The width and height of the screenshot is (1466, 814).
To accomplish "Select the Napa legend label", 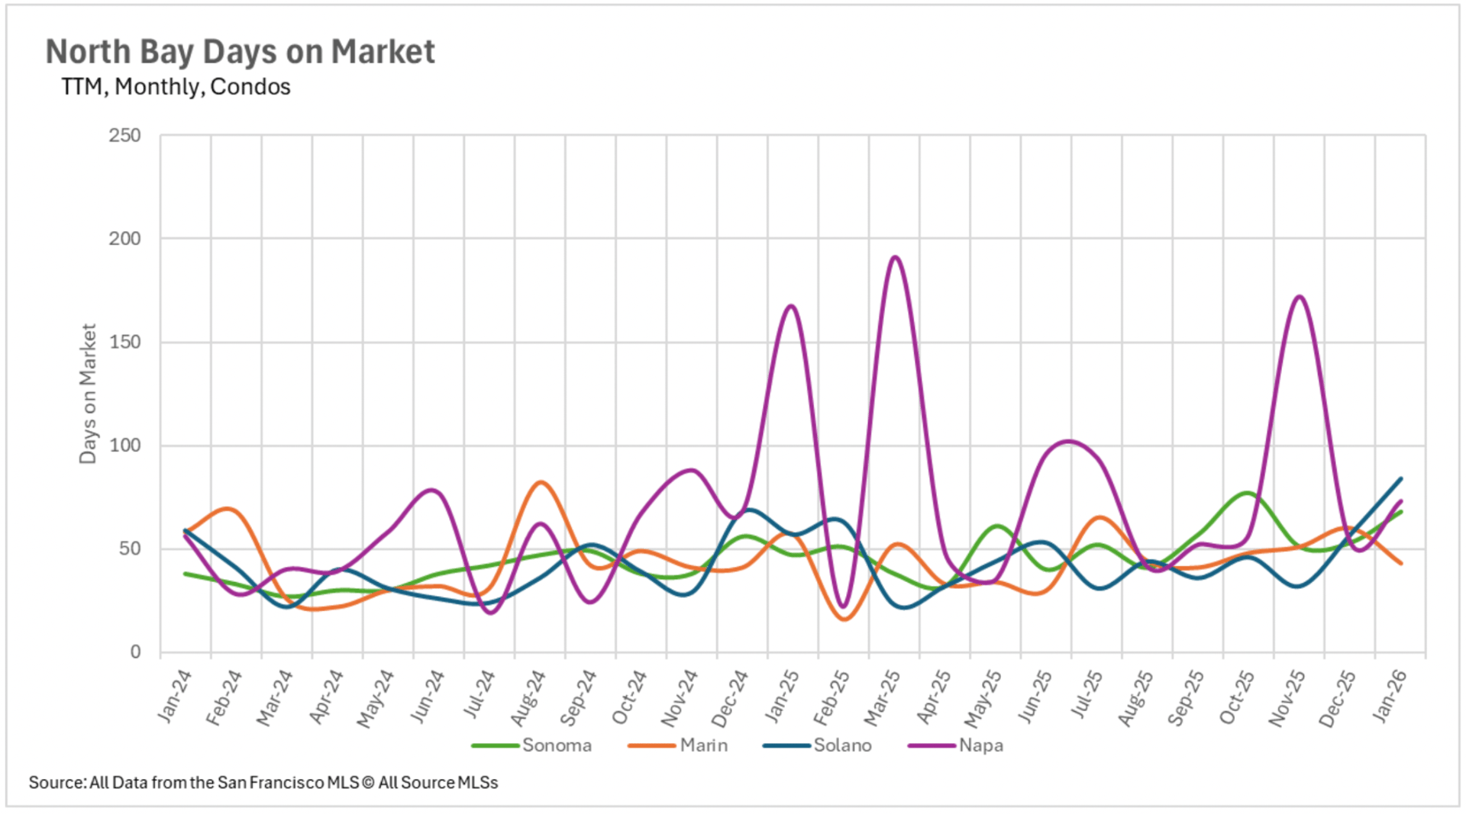I will [980, 745].
